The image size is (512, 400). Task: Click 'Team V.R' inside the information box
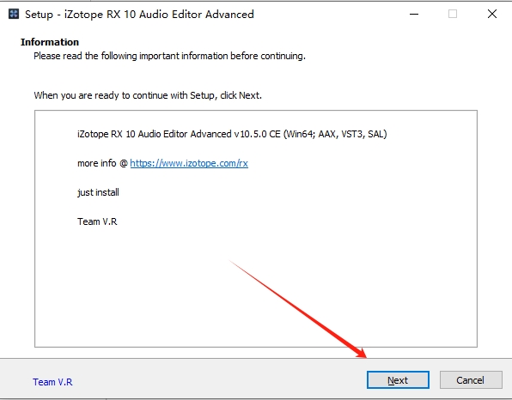pyautogui.click(x=97, y=221)
